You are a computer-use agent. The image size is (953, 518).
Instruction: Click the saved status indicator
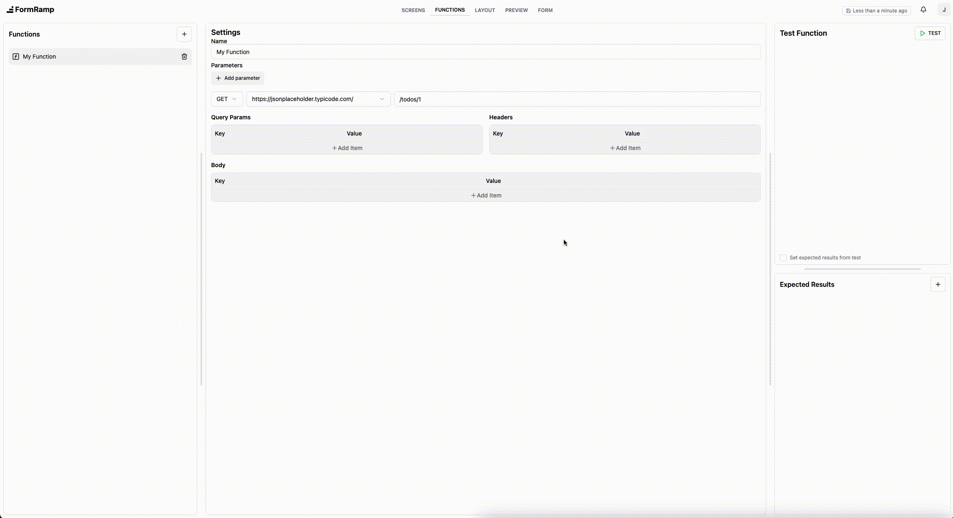(x=876, y=11)
